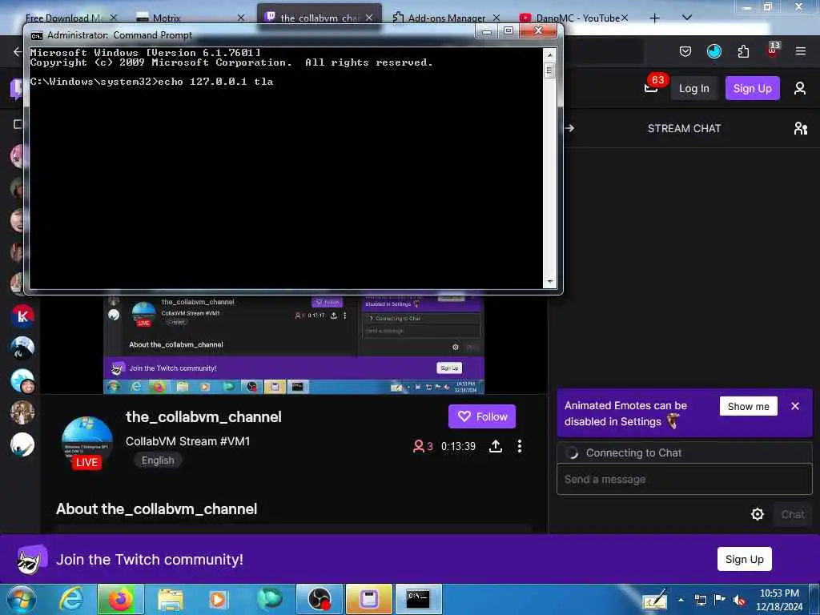Collapse the stream chat panel arrow
820x615 pixels.
click(569, 128)
